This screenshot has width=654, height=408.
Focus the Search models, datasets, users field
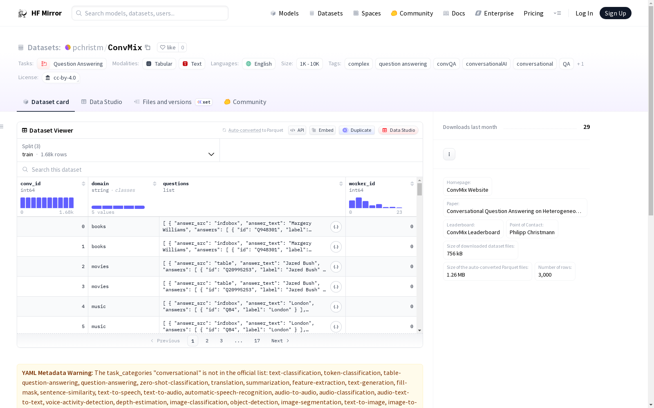point(150,13)
